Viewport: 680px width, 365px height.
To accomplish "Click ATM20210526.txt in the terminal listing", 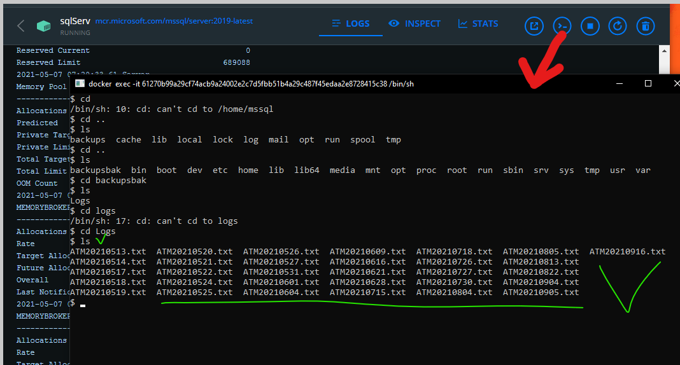I will click(281, 252).
